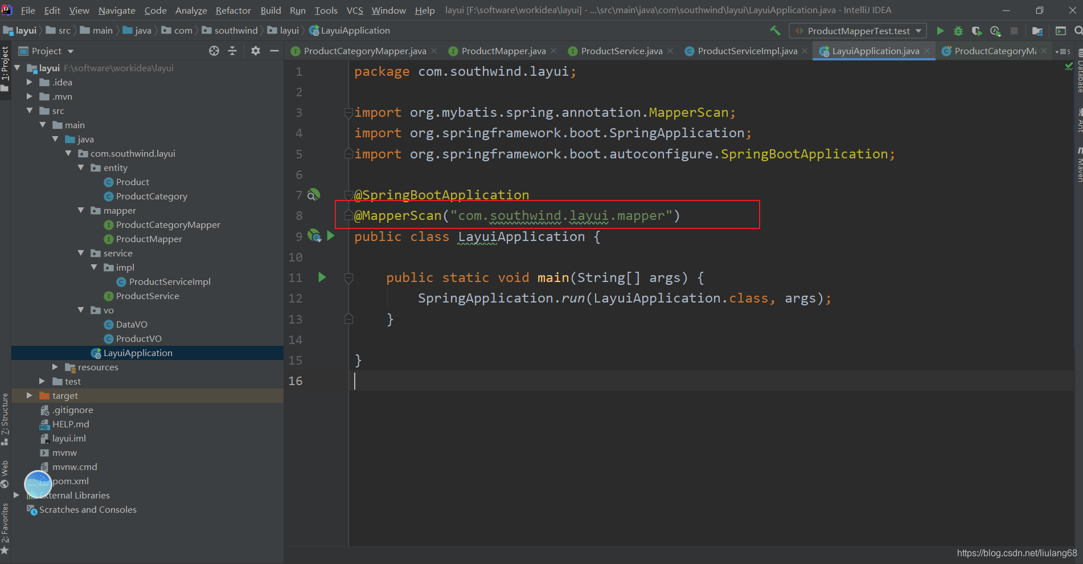Click the stop process square icon
The image size is (1083, 564).
pos(1014,31)
